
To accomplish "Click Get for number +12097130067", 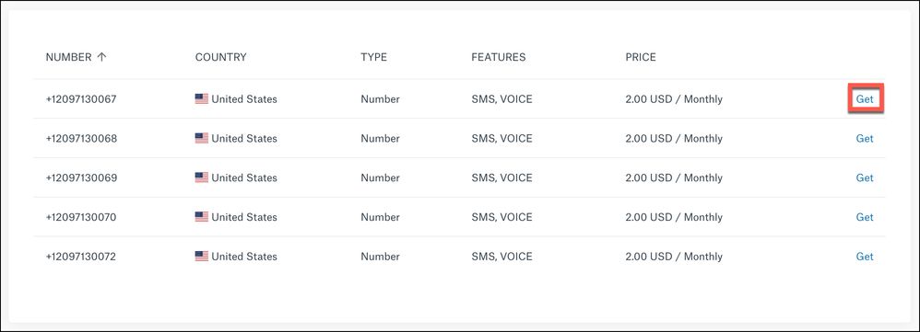I will click(865, 99).
